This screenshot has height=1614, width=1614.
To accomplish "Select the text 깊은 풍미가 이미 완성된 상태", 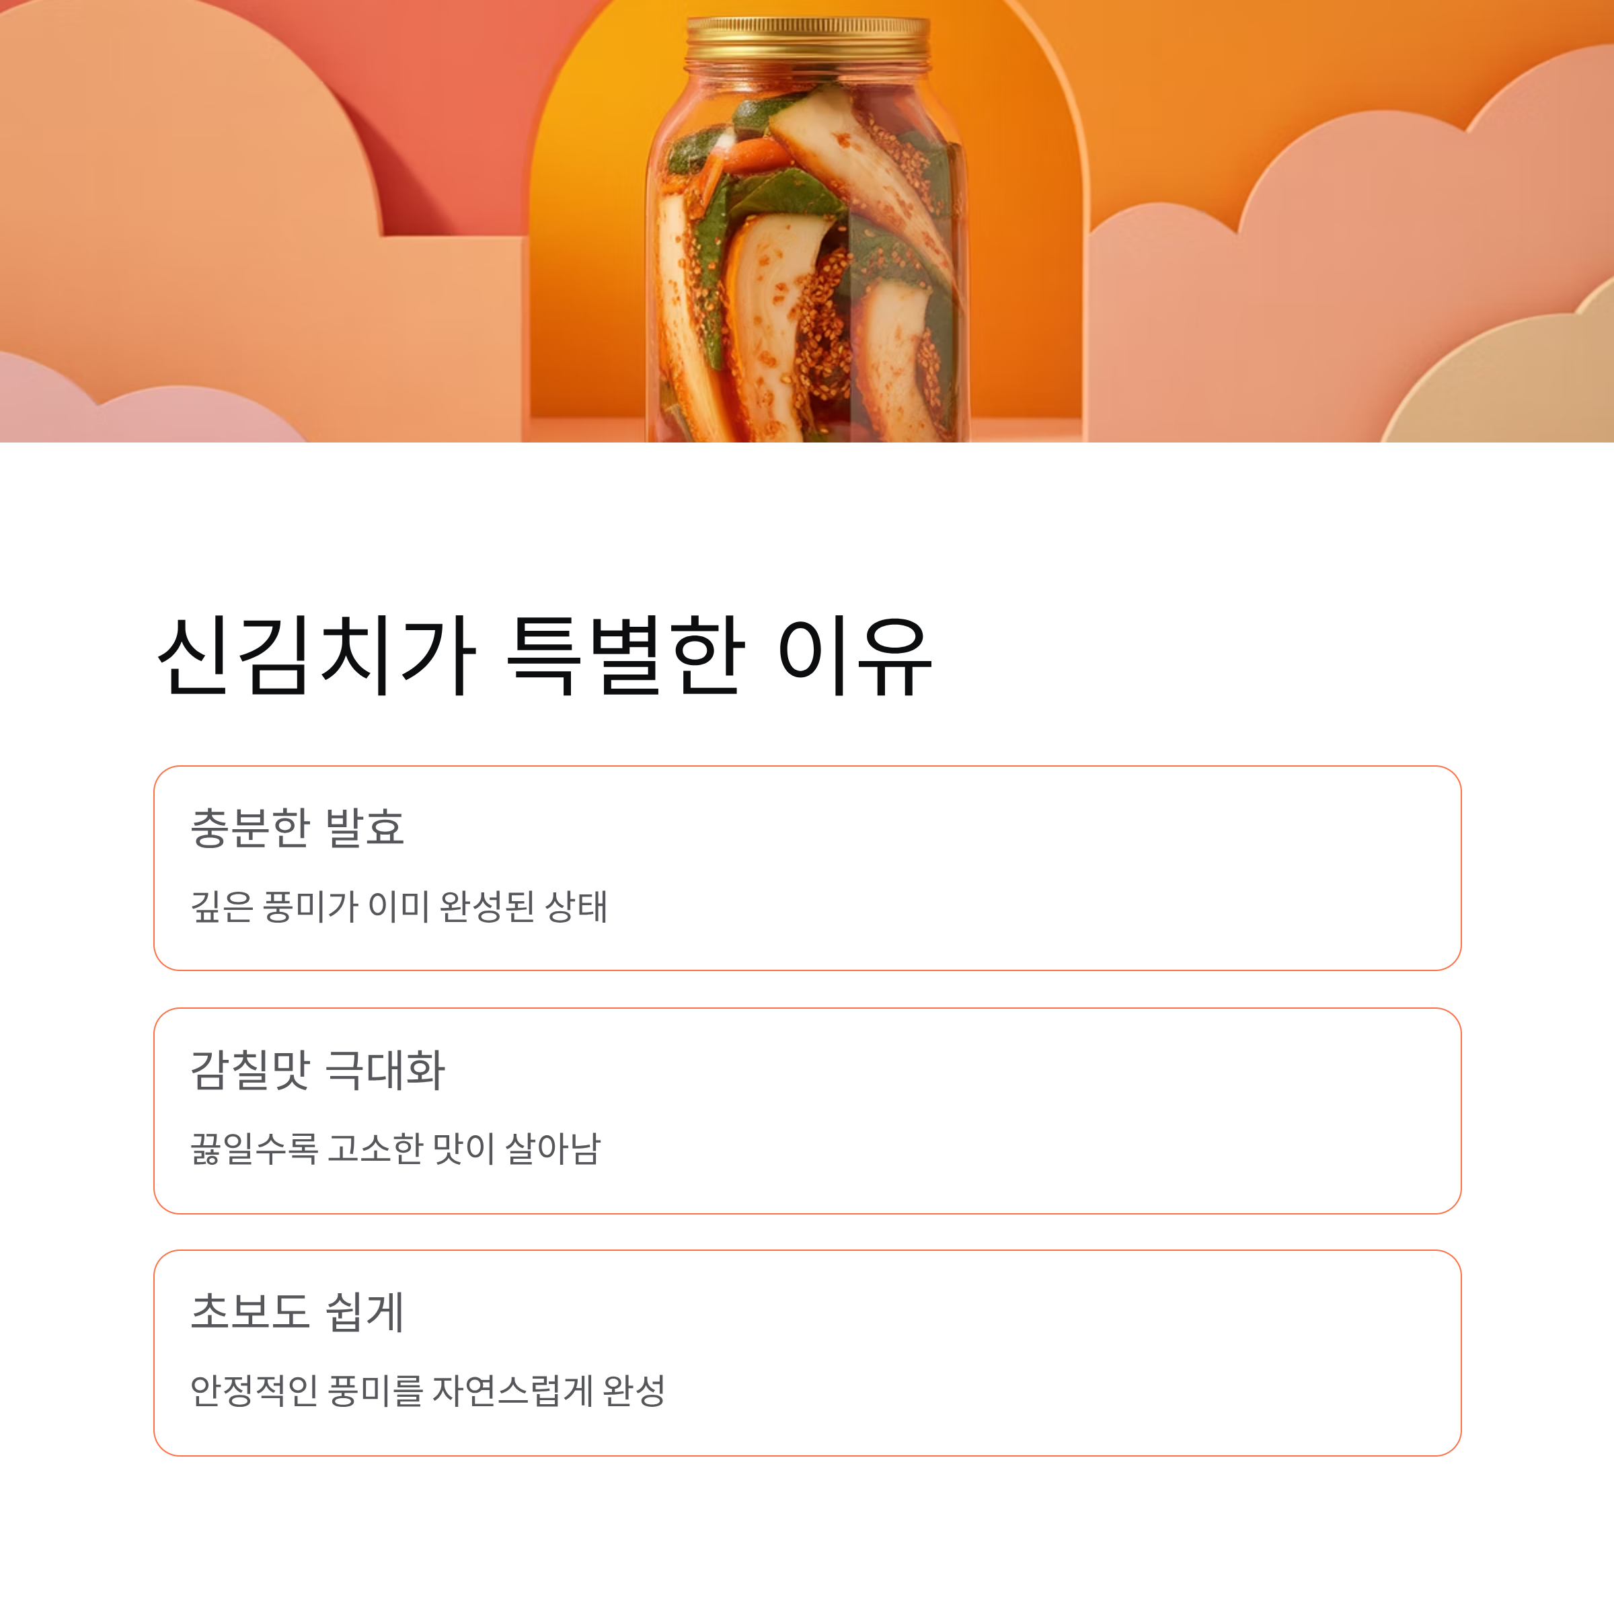I will click(399, 906).
